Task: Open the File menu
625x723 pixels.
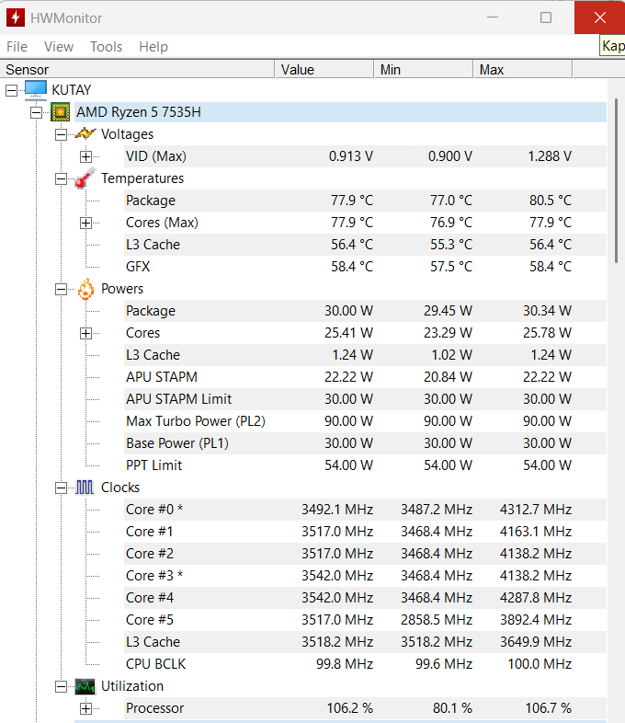Action: [x=17, y=47]
